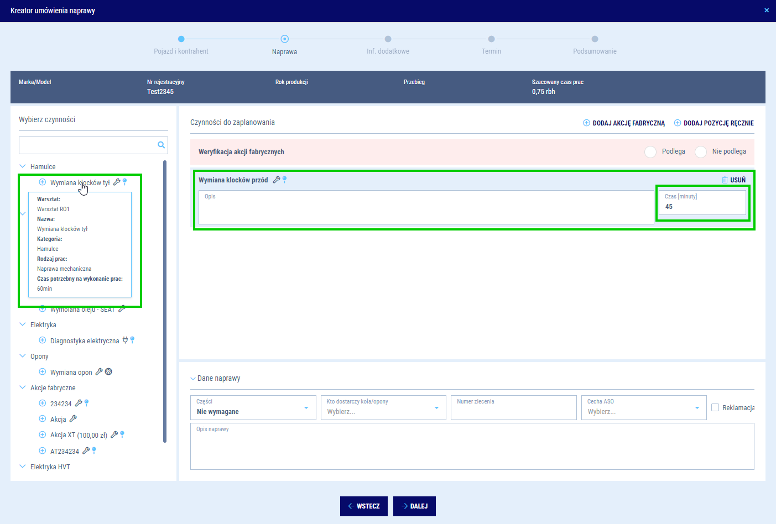The height and width of the screenshot is (524, 776).
Task: Click trash icon to remove Wymiana klocków przód
Action: [x=725, y=180]
